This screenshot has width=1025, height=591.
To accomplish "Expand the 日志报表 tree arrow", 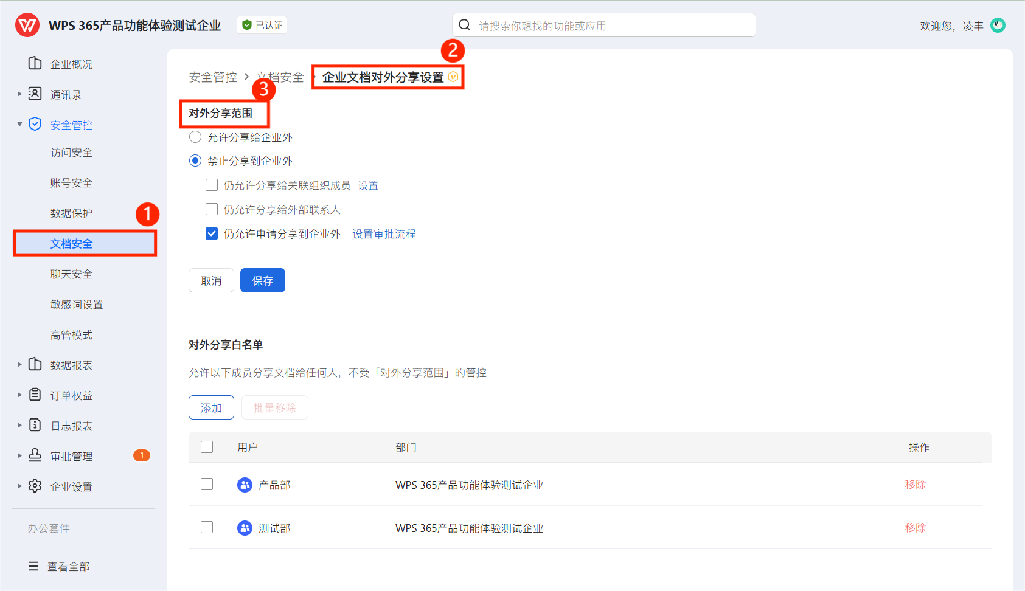I will coord(19,425).
